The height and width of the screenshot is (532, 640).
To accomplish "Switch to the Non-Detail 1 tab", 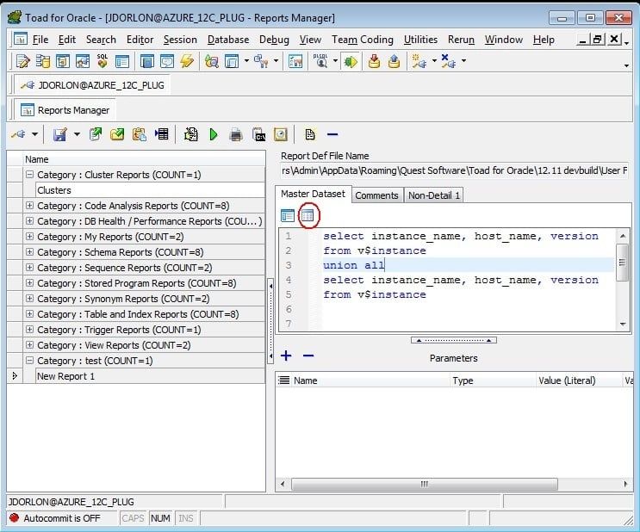I will coord(434,195).
